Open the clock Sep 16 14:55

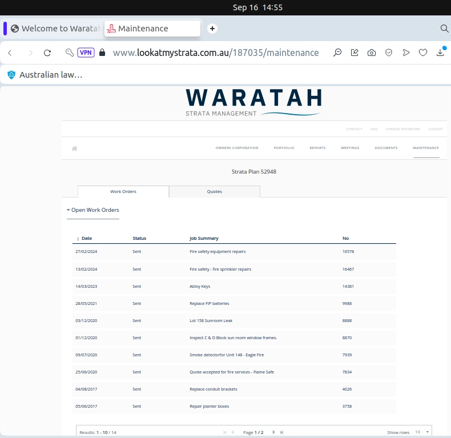pos(257,7)
